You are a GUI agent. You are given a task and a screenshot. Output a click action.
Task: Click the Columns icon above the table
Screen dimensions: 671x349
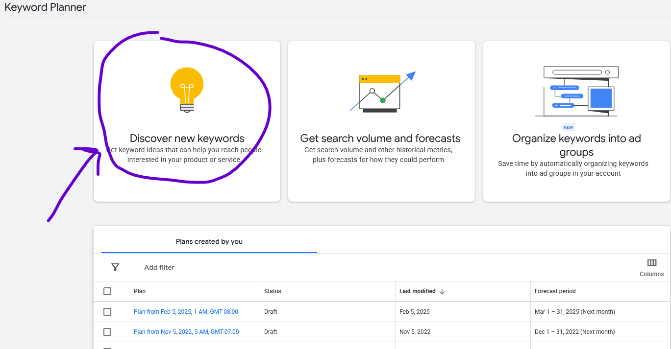[651, 263]
